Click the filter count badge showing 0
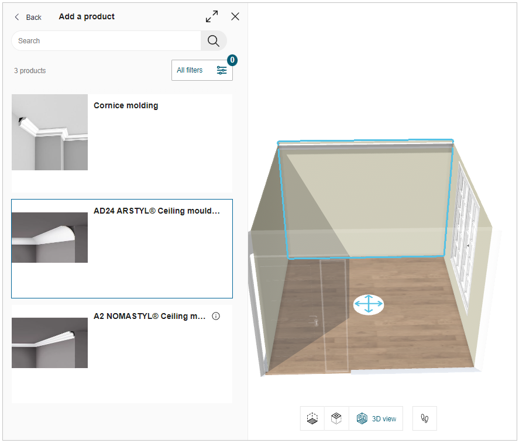Viewport: 519px width, 443px height. (232, 60)
